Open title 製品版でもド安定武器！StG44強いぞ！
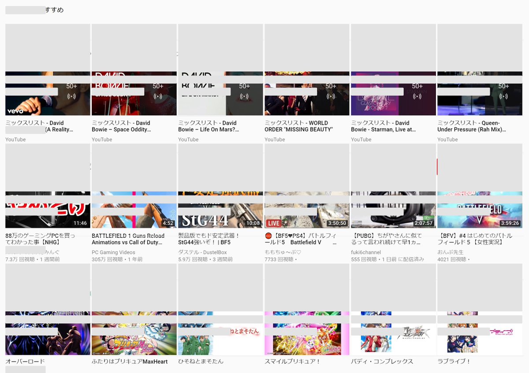Image resolution: width=529 pixels, height=373 pixels. pos(209,239)
